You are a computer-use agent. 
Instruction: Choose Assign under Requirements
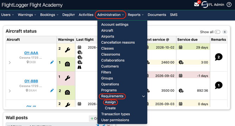[x=110, y=102]
